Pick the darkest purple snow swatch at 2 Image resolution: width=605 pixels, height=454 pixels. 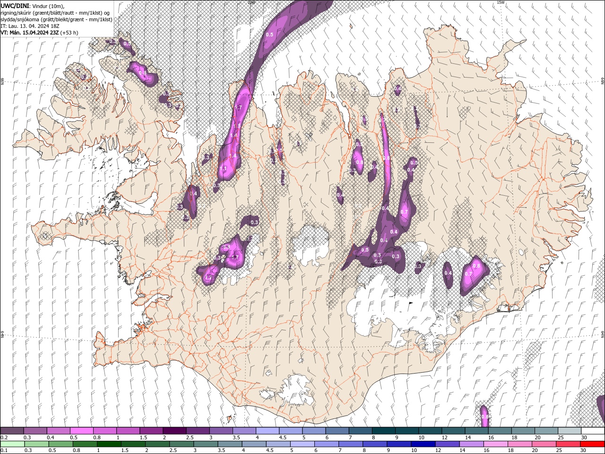click(x=174, y=431)
